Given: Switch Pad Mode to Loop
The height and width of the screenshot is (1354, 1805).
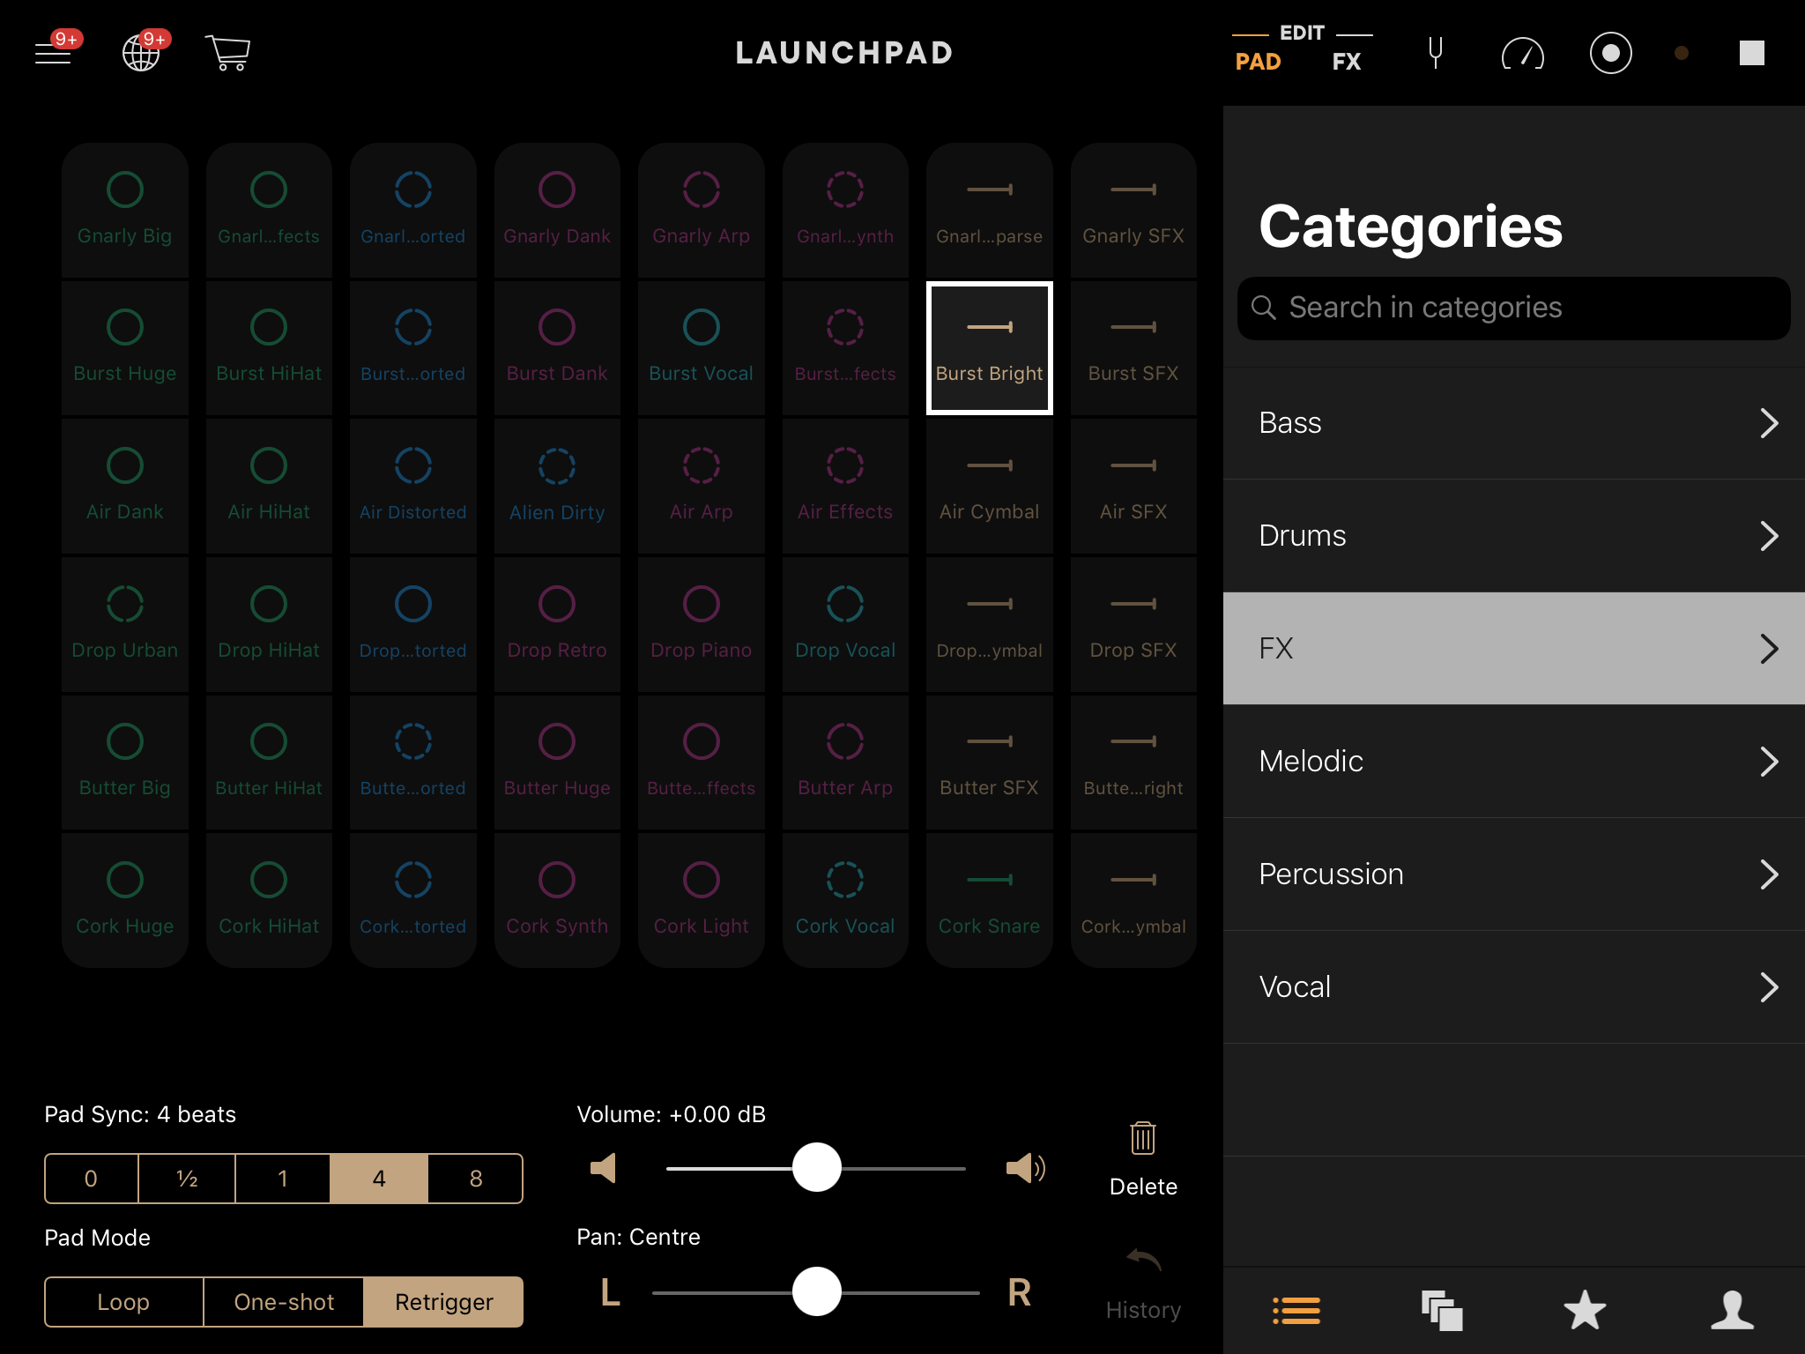Looking at the screenshot, I should (x=123, y=1302).
